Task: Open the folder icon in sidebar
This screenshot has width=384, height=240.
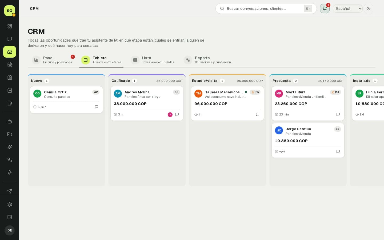Action: pos(10,134)
